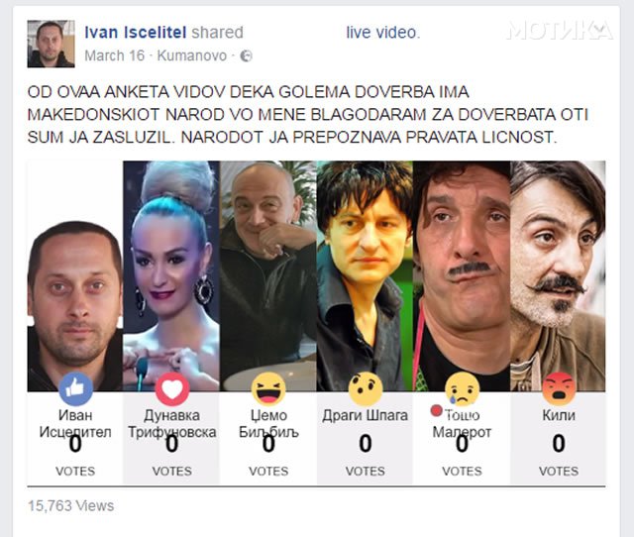
Task: Click the red Love heart reaction icon
Action: 172,389
